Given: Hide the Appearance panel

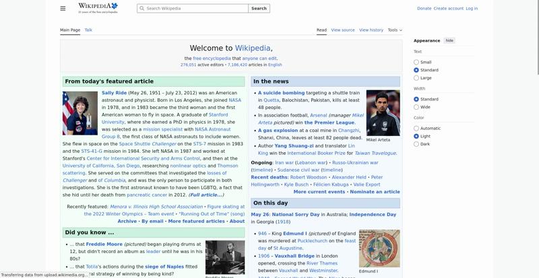Looking at the screenshot, I should click(x=449, y=40).
